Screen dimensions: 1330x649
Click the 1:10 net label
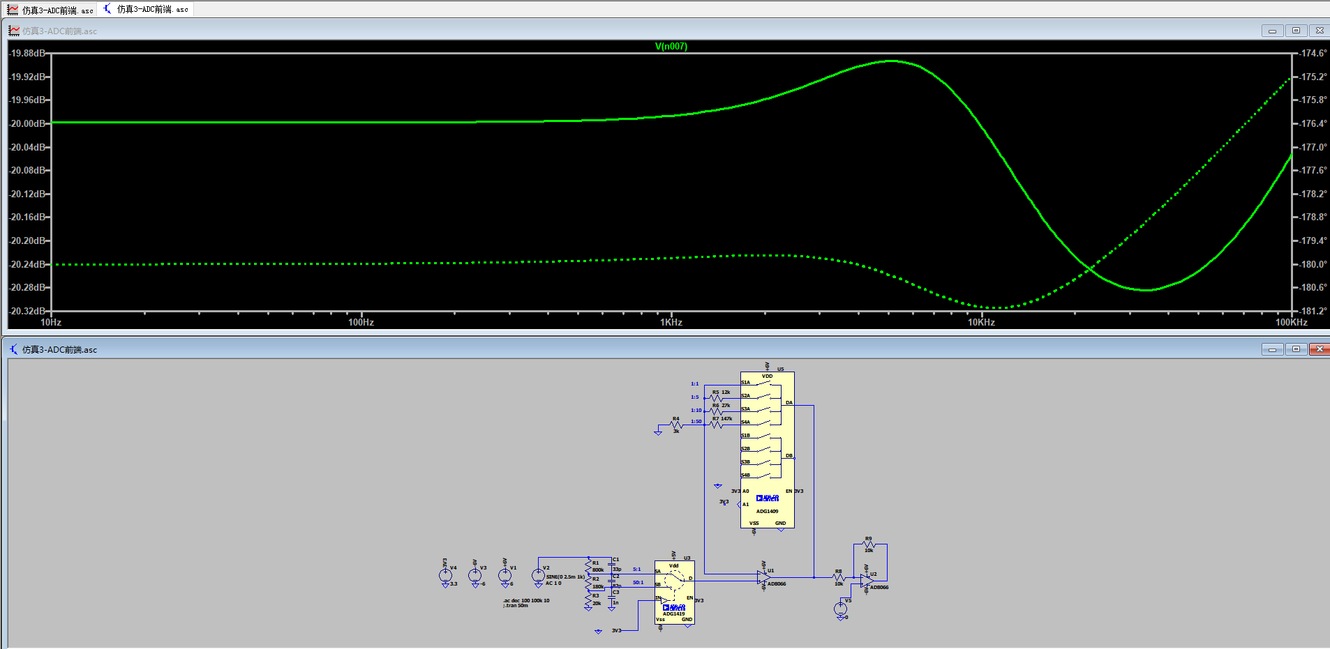point(696,410)
